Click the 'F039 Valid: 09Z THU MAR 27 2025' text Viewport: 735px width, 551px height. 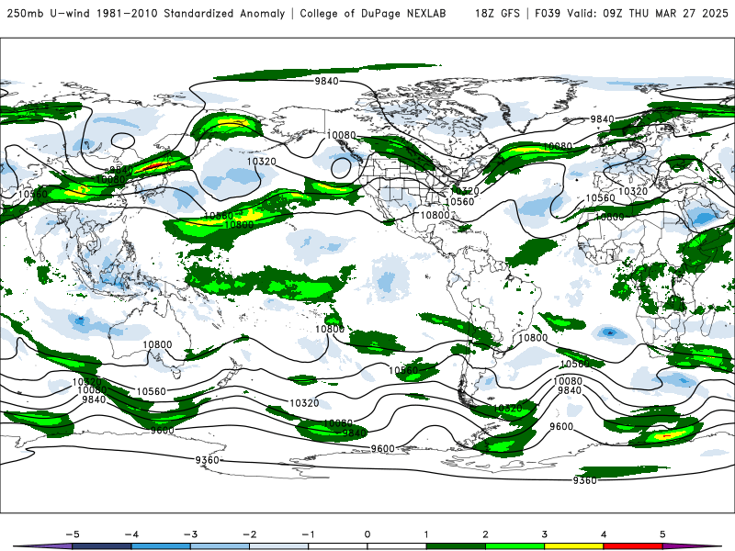631,14
